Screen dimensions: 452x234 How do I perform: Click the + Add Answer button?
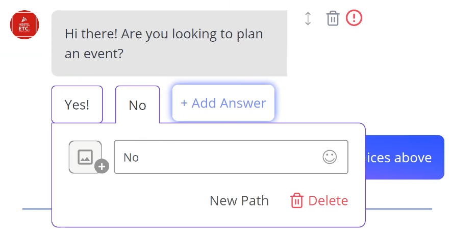(x=223, y=103)
